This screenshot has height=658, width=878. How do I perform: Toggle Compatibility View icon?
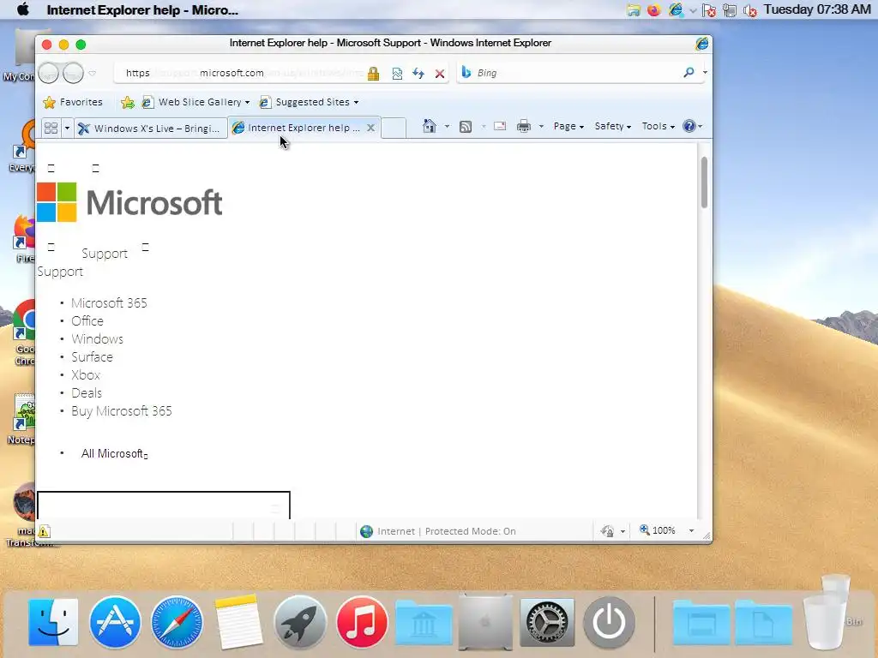pos(397,74)
